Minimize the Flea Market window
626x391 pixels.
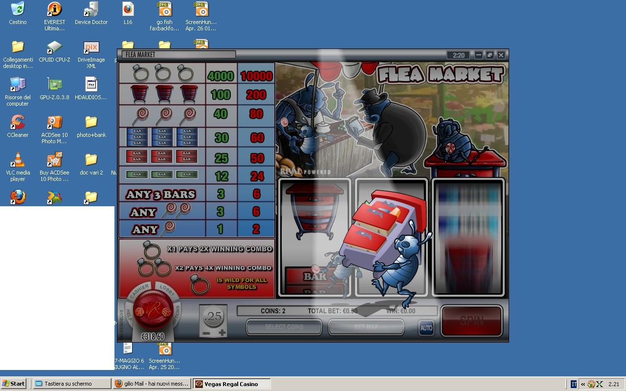479,55
